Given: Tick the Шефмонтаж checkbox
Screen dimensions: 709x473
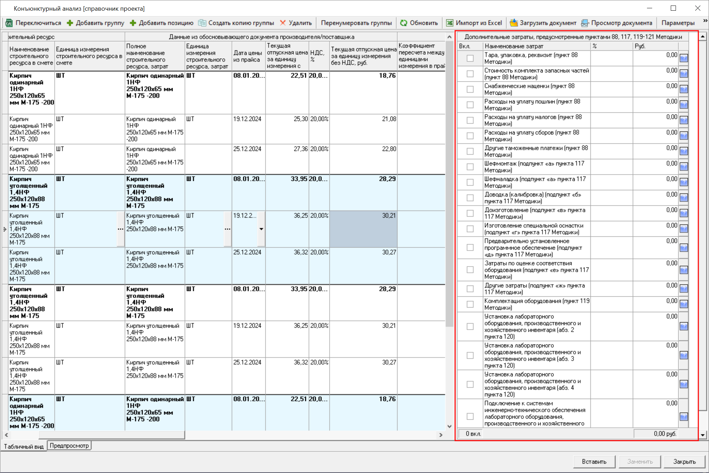Looking at the screenshot, I should pyautogui.click(x=470, y=167).
